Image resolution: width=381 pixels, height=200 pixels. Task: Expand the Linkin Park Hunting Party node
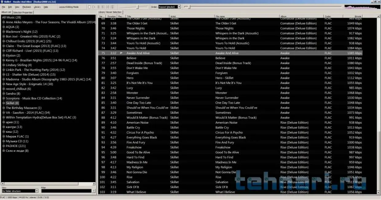[4, 70]
